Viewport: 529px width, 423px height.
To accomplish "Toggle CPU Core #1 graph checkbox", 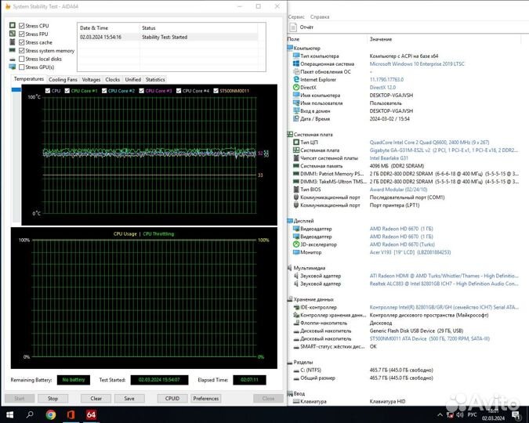I will click(67, 91).
